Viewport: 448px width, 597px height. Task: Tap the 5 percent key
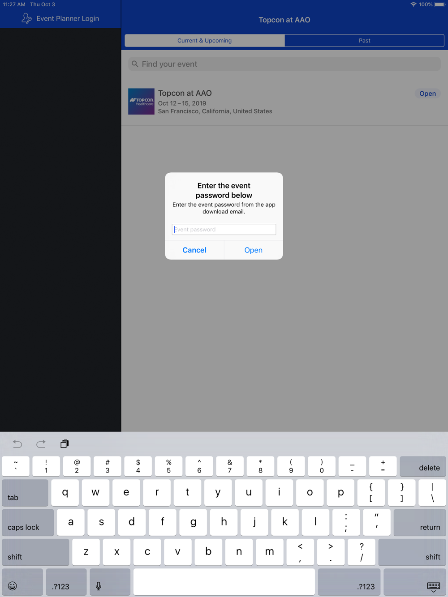[x=168, y=466]
